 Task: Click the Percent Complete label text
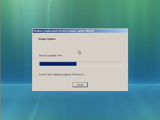[x=48, y=56]
